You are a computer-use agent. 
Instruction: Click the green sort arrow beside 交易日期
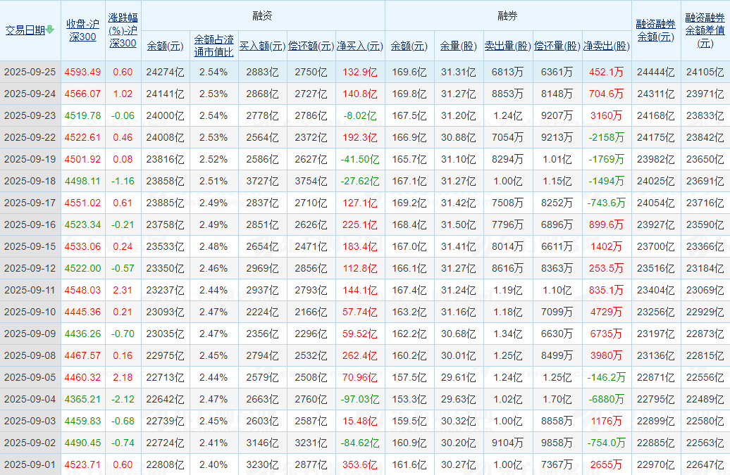click(x=50, y=30)
